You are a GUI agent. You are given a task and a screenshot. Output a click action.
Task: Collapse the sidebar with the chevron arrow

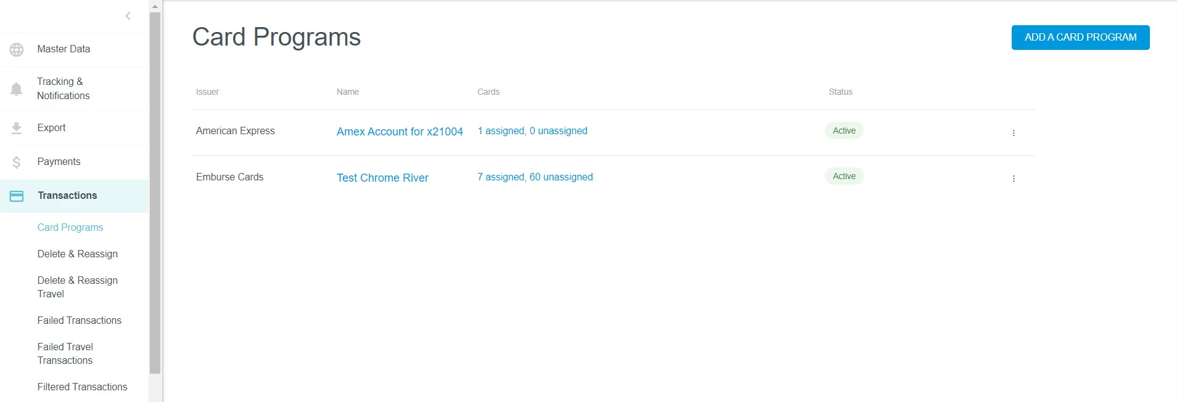(128, 16)
